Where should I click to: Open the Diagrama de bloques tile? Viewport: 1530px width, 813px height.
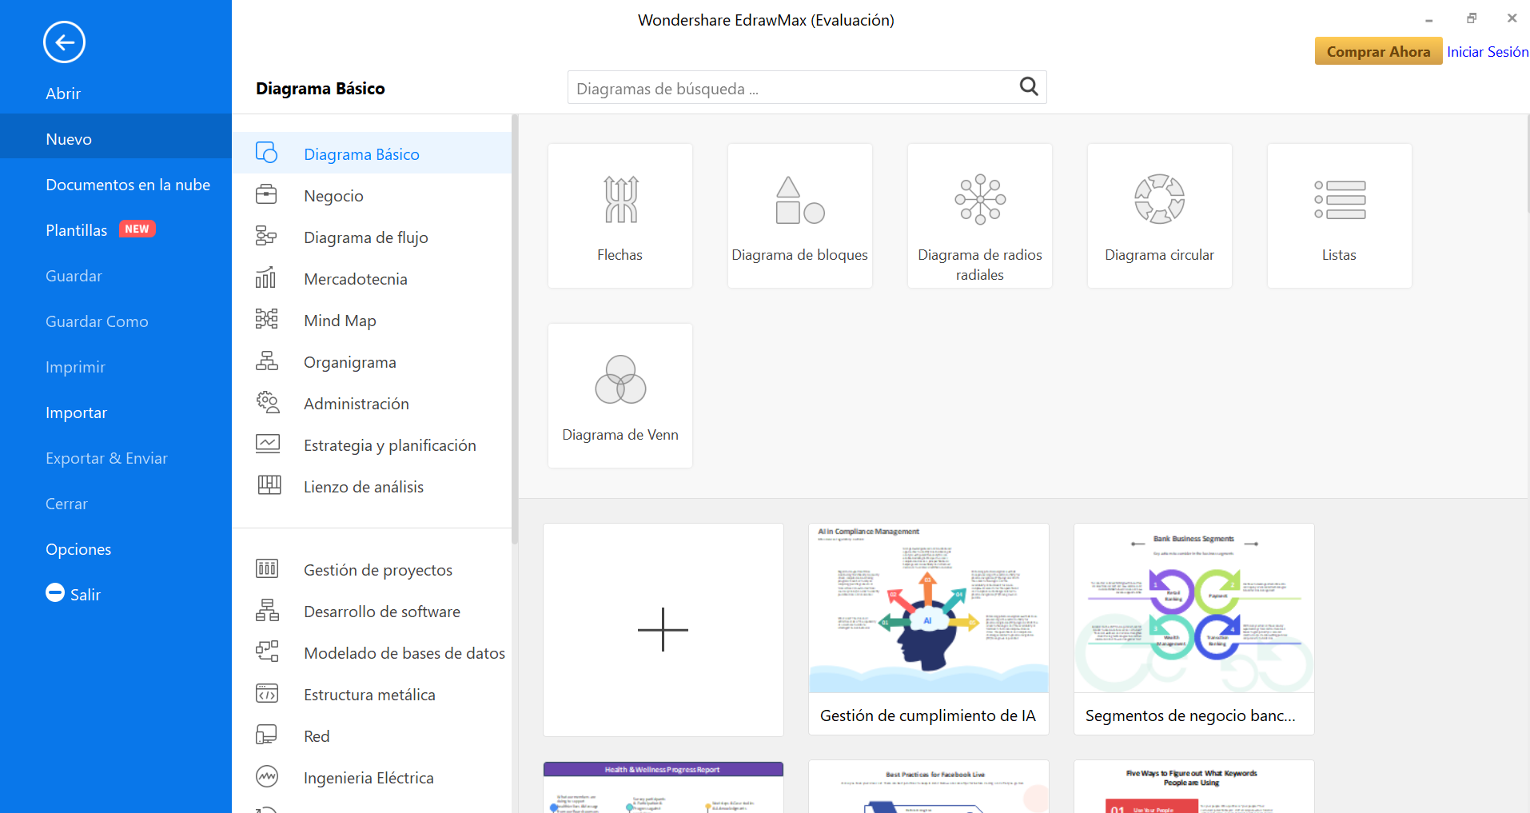(x=800, y=216)
